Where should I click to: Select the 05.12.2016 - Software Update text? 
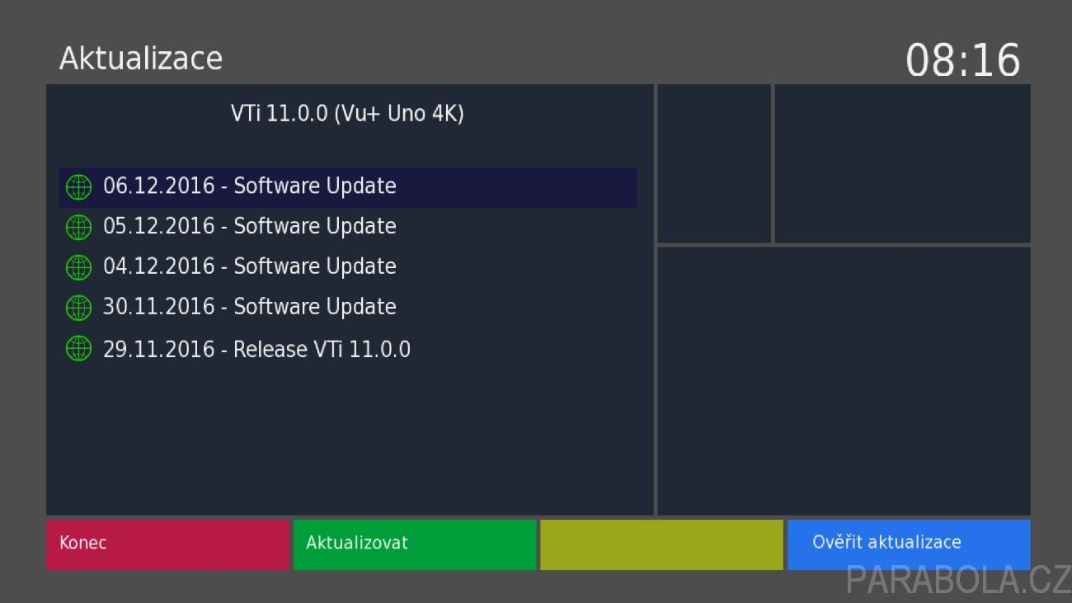pos(250,227)
